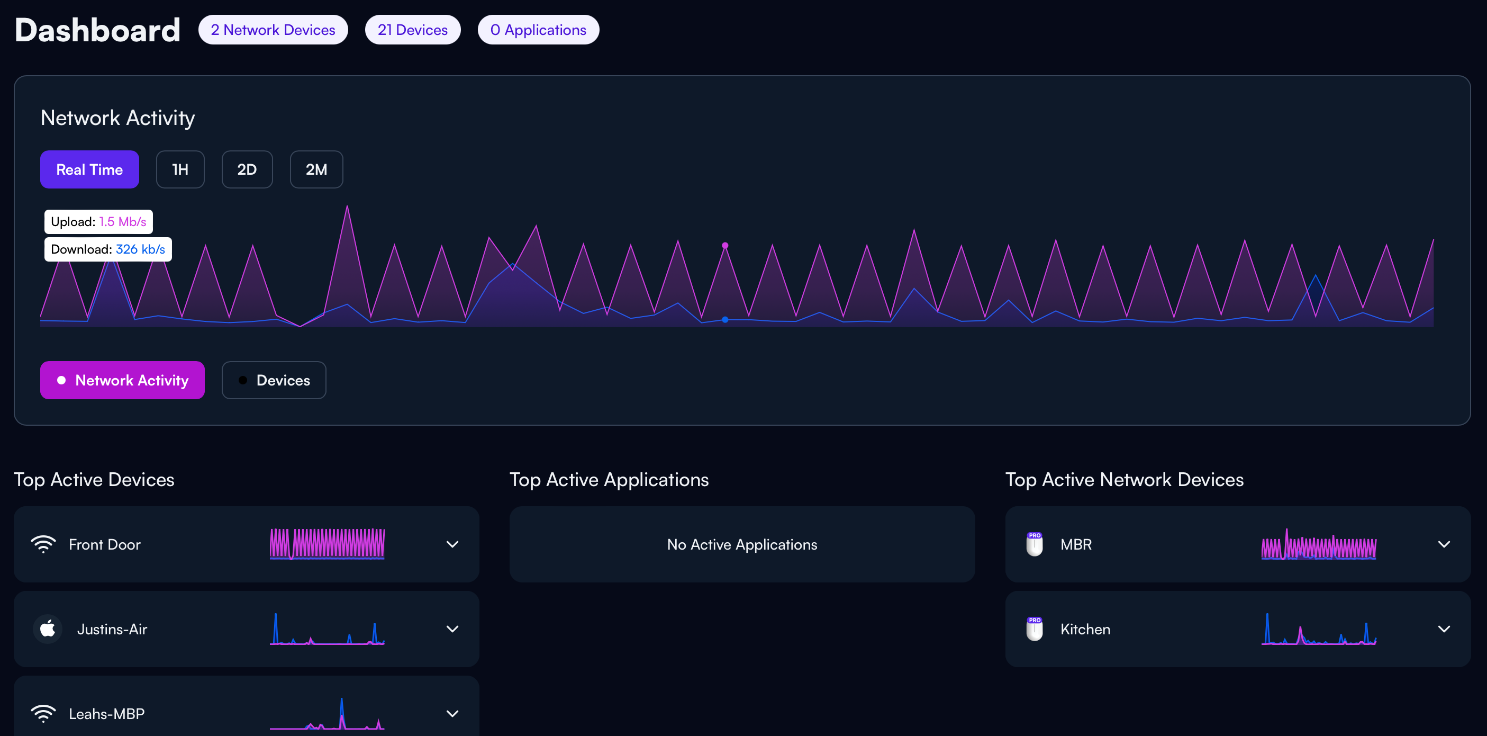Click the Dashboard page title

[97, 30]
